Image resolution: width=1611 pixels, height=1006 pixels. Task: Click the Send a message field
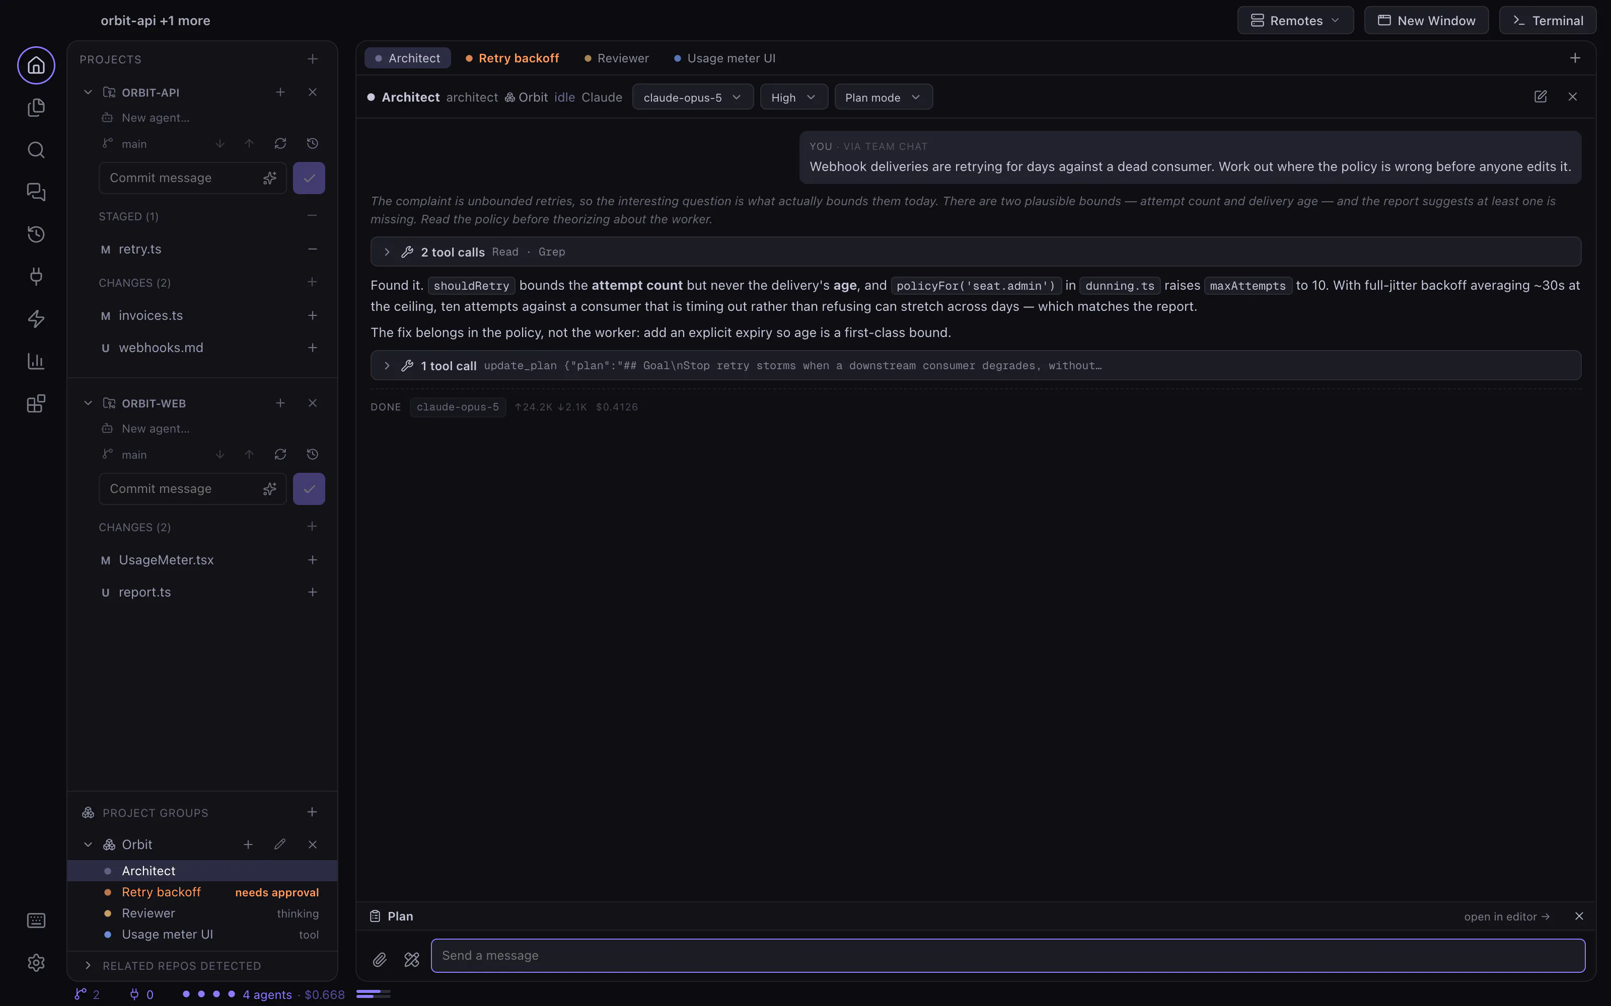pyautogui.click(x=1008, y=955)
